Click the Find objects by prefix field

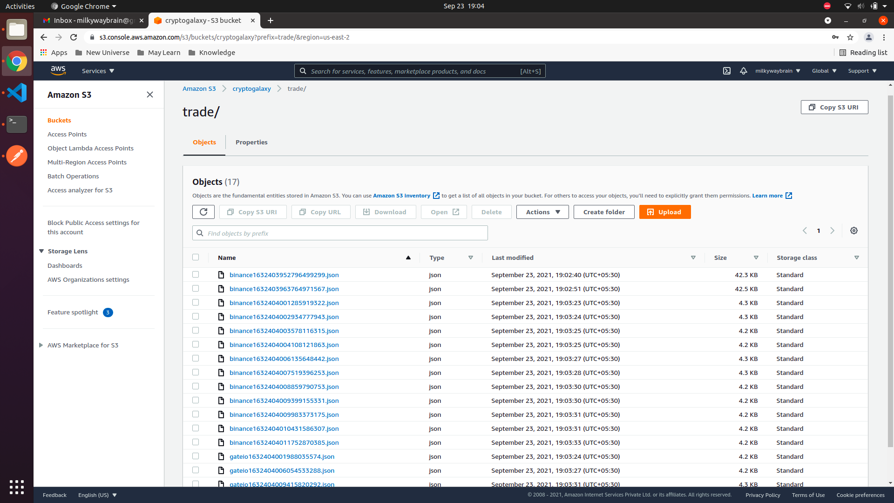(x=340, y=233)
